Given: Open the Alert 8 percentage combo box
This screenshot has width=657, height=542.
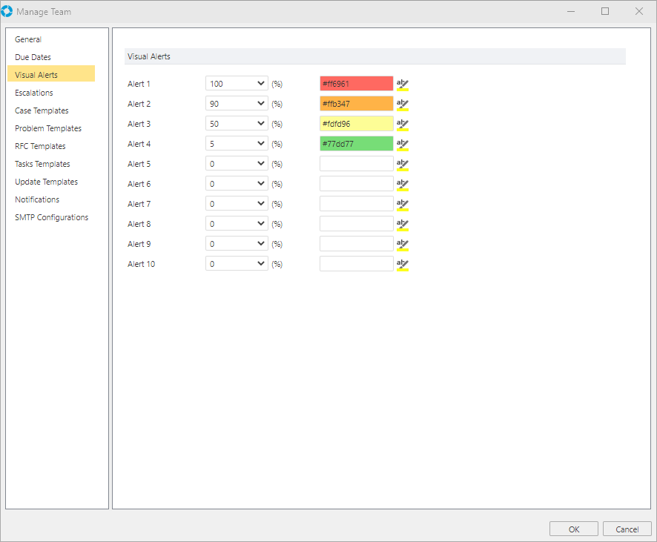Looking at the screenshot, I should pyautogui.click(x=260, y=224).
